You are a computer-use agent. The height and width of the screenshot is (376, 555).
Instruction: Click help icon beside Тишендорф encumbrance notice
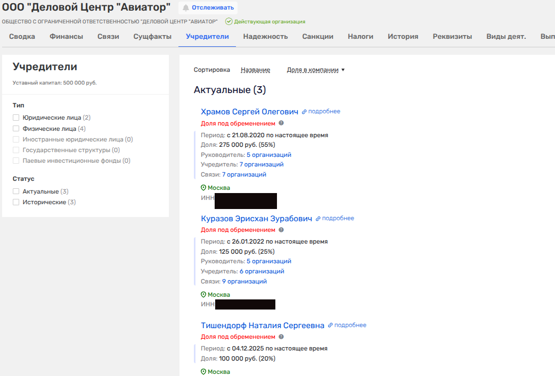click(x=281, y=337)
